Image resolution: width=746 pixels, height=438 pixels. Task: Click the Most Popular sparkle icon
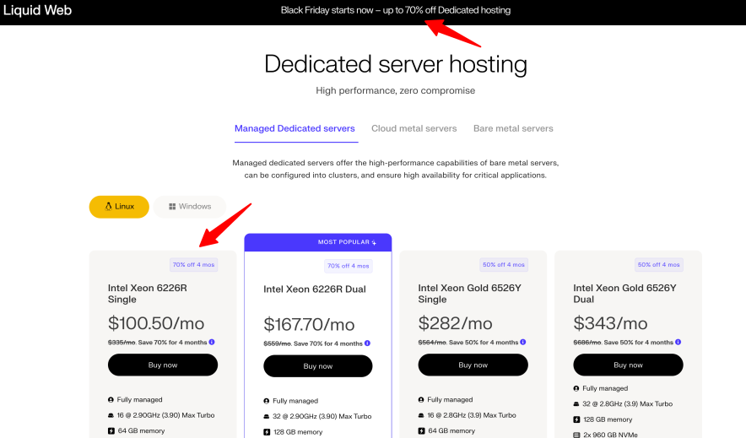click(374, 242)
